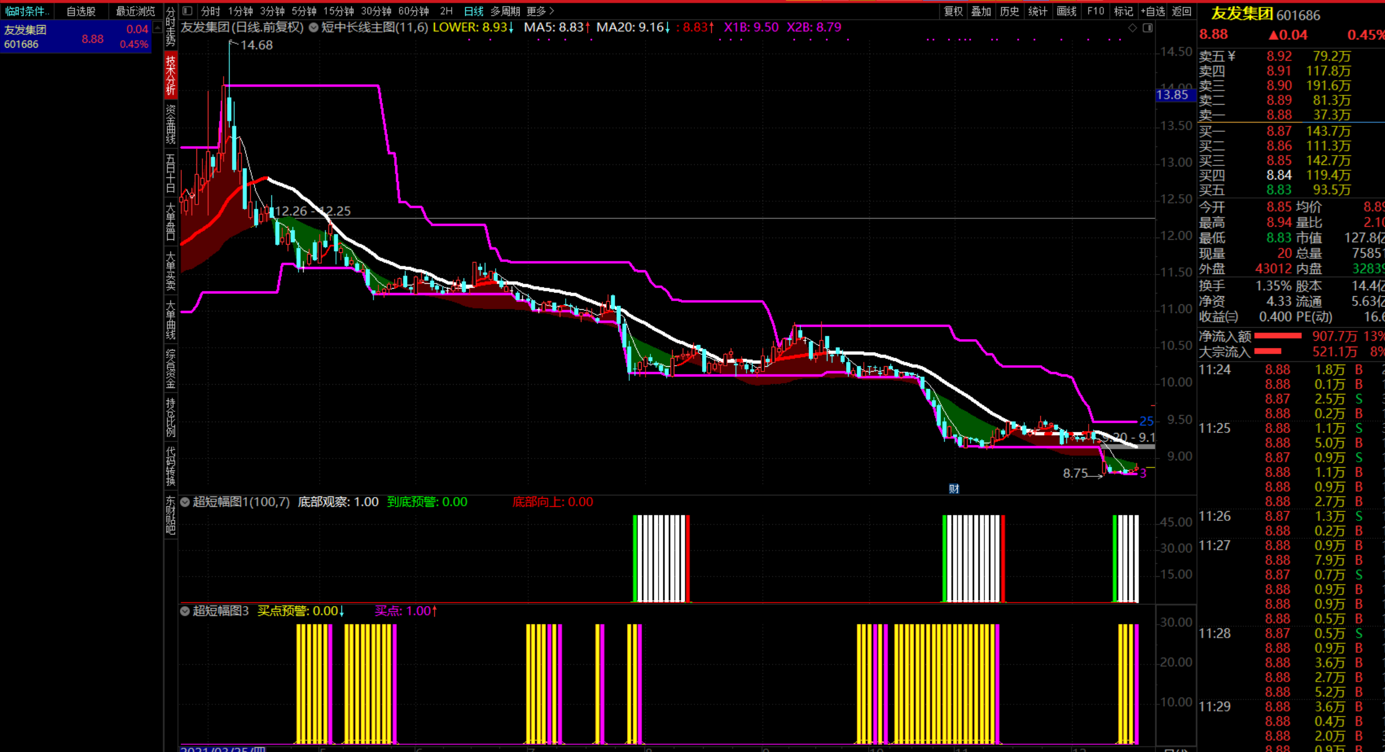
Task: Open 叠加 overlay tool
Action: pyautogui.click(x=981, y=11)
